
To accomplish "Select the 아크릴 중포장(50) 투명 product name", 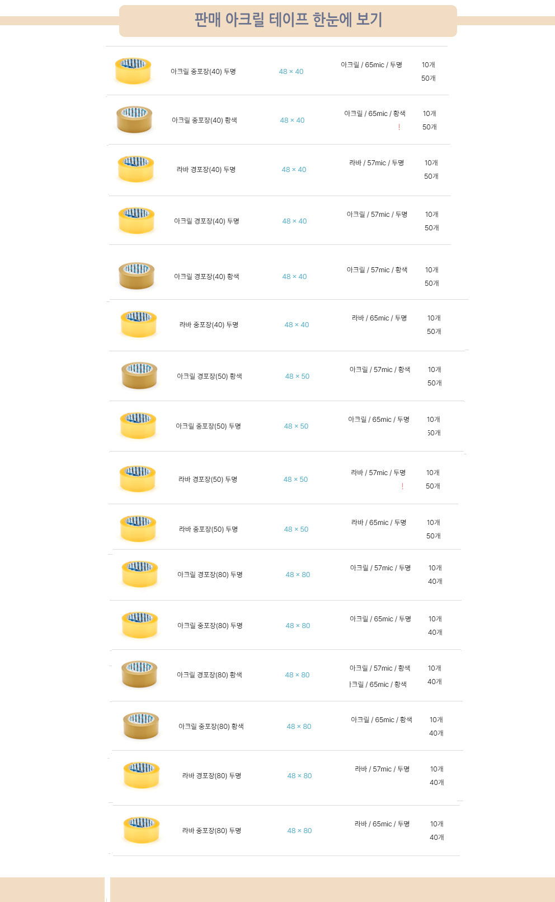I will click(x=208, y=426).
